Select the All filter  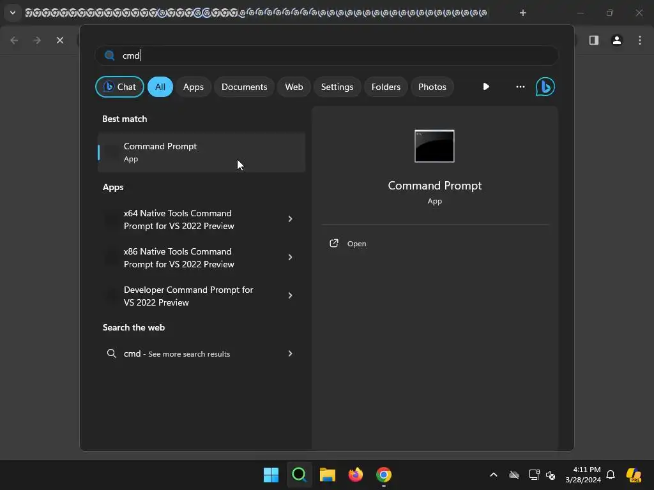coord(160,87)
